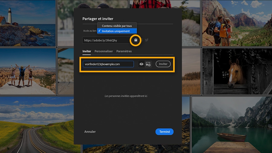
Task: Open the horse in stable photo
Action: pos(237,71)
